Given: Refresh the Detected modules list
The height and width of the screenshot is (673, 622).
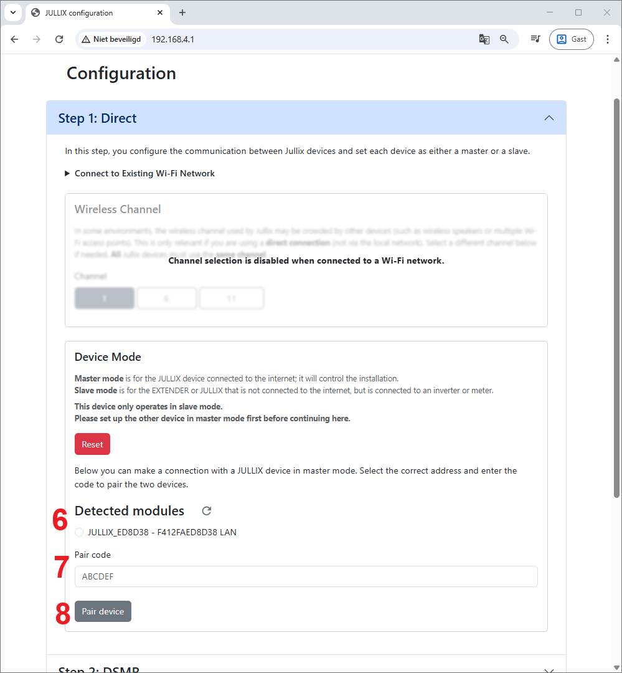Looking at the screenshot, I should 207,511.
